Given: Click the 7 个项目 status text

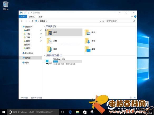Looking at the screenshot, I should (24, 98).
